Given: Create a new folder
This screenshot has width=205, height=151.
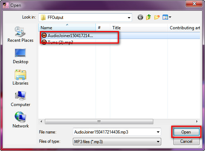Looking at the screenshot, I should click(x=157, y=17).
